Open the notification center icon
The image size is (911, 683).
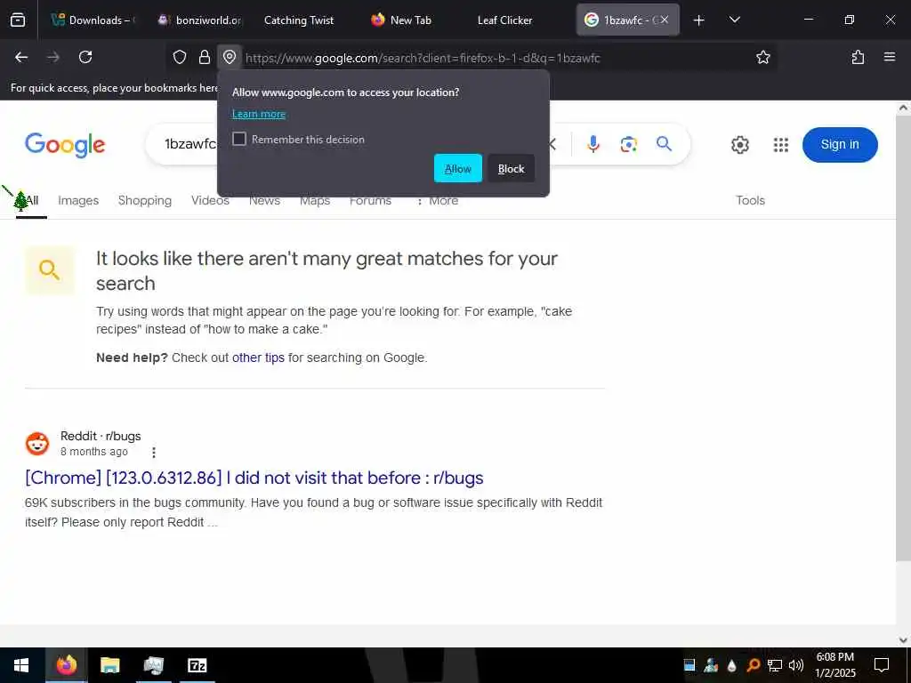tap(882, 665)
